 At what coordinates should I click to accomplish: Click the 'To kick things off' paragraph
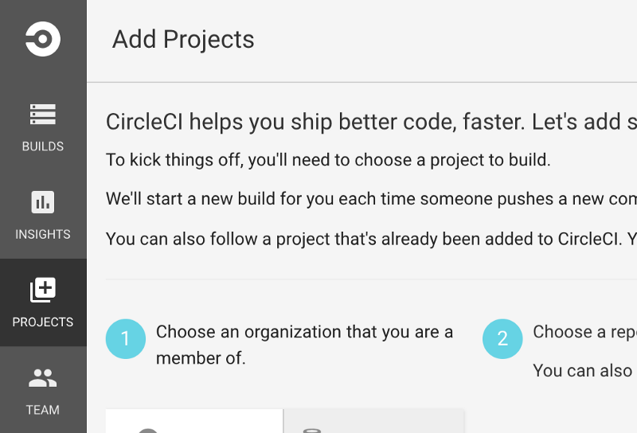[328, 160]
